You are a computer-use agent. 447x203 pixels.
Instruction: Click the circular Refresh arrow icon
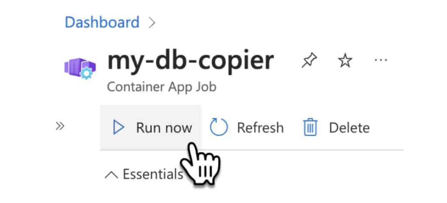point(219,127)
